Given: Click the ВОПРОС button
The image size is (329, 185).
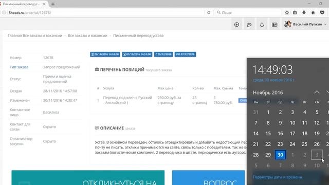Looking at the screenshot, I should click(x=208, y=178).
